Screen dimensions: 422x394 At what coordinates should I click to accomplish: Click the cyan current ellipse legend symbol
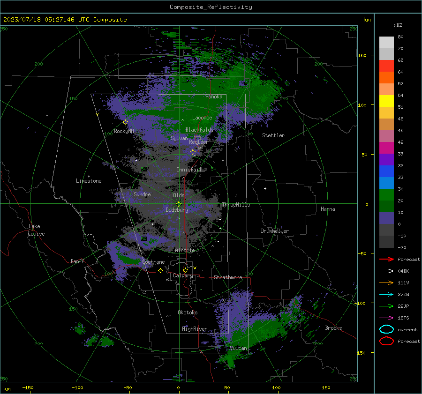(x=386, y=329)
